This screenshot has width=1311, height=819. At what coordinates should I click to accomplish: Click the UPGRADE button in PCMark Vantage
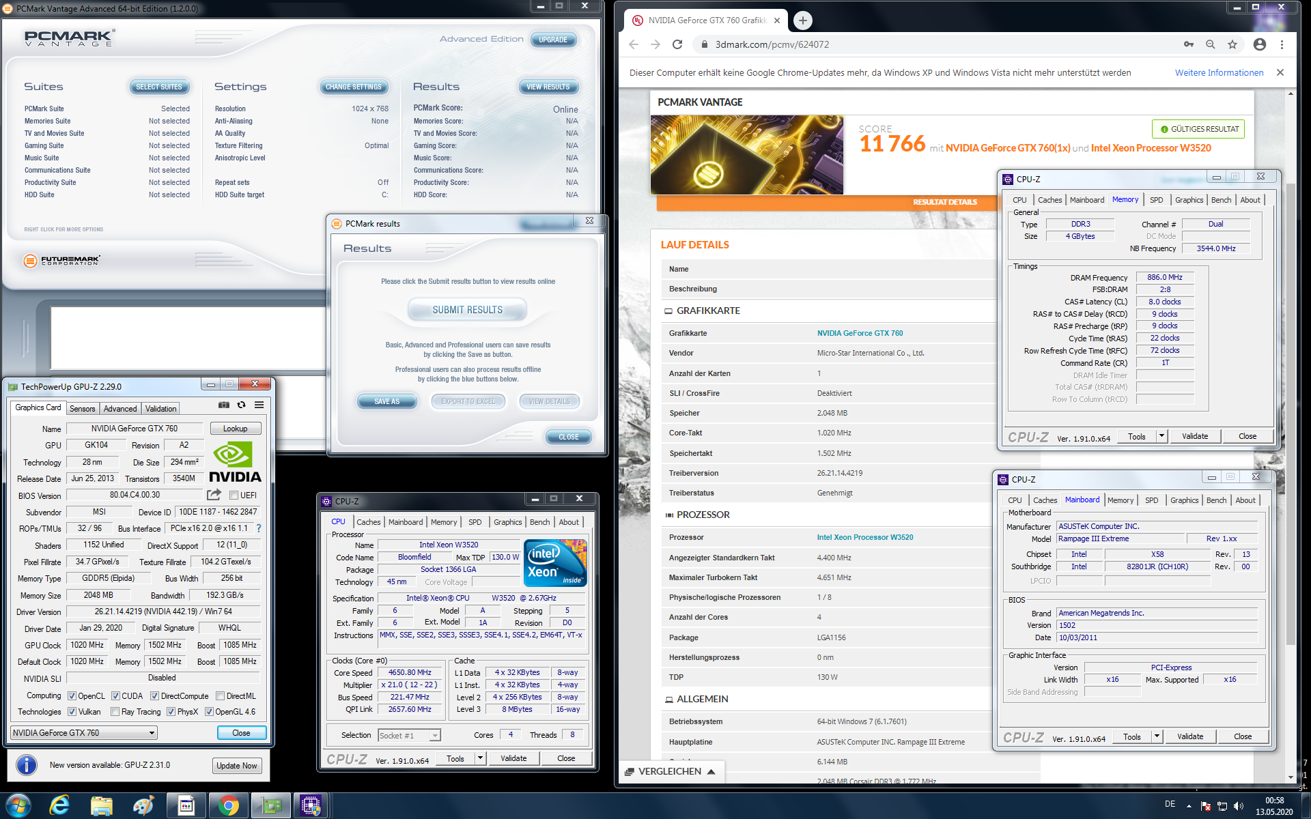(552, 40)
